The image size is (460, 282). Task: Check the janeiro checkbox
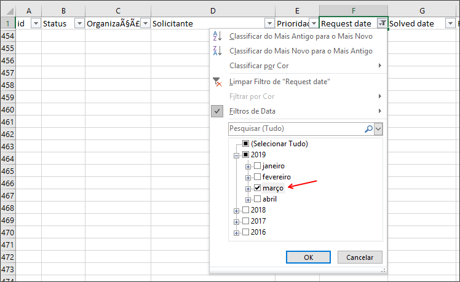pyautogui.click(x=257, y=166)
